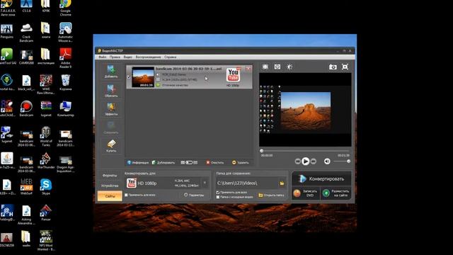
Task: Open World of Tanks desktop shortcut
Action: pos(46,137)
